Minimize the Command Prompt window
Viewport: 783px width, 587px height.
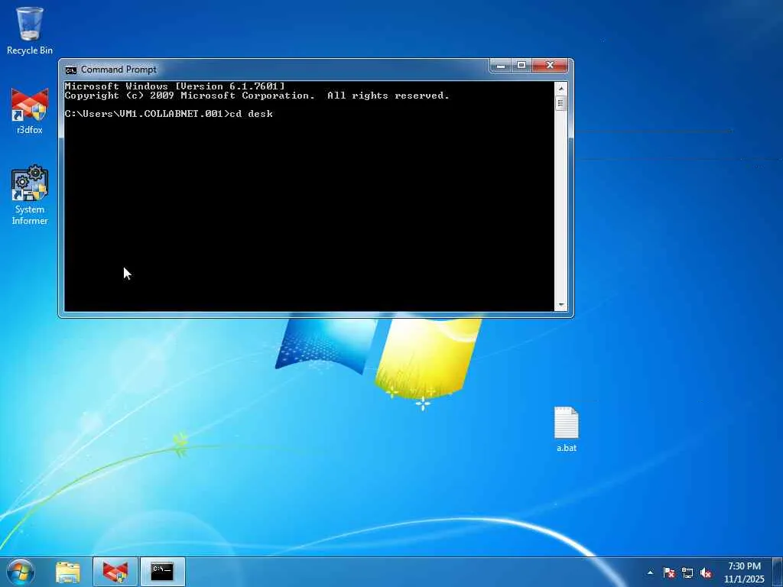pyautogui.click(x=501, y=66)
